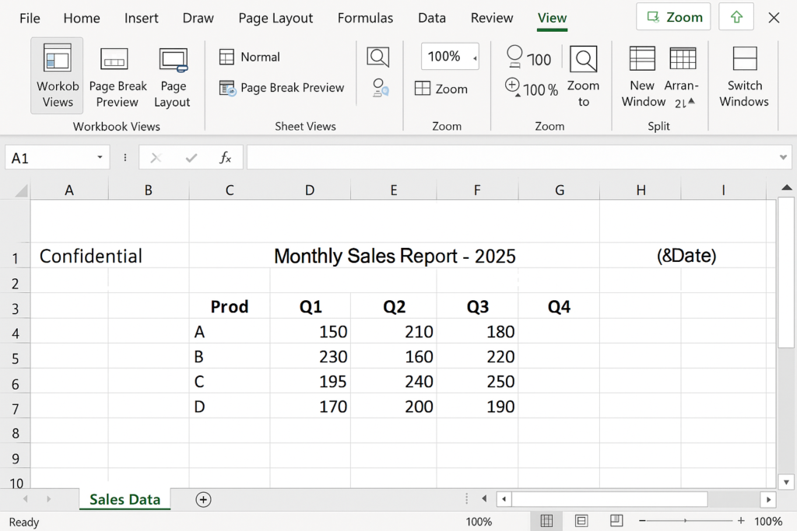Select the Page Layout view icon
The height and width of the screenshot is (531, 797).
173,60
